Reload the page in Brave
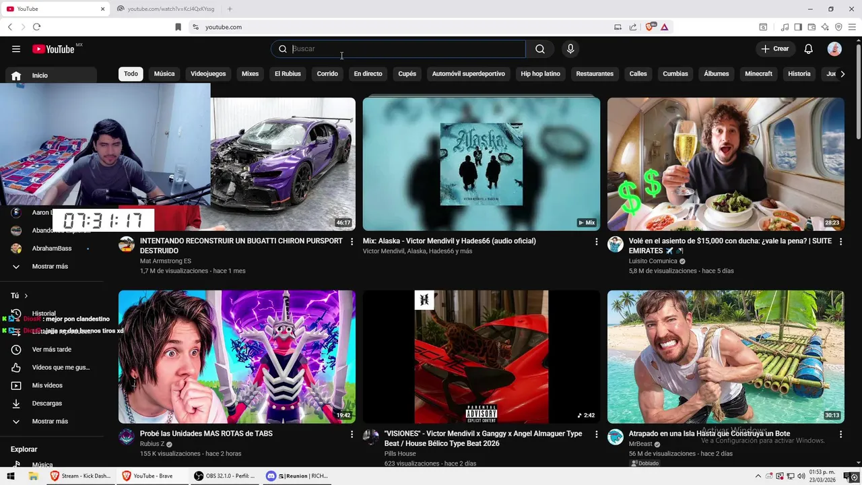 click(36, 27)
